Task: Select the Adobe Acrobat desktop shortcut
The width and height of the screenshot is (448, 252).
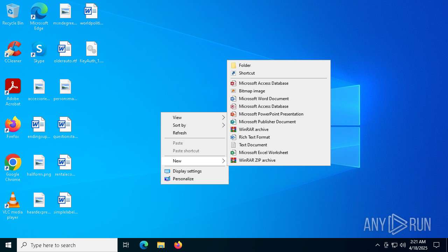Action: (x=13, y=92)
